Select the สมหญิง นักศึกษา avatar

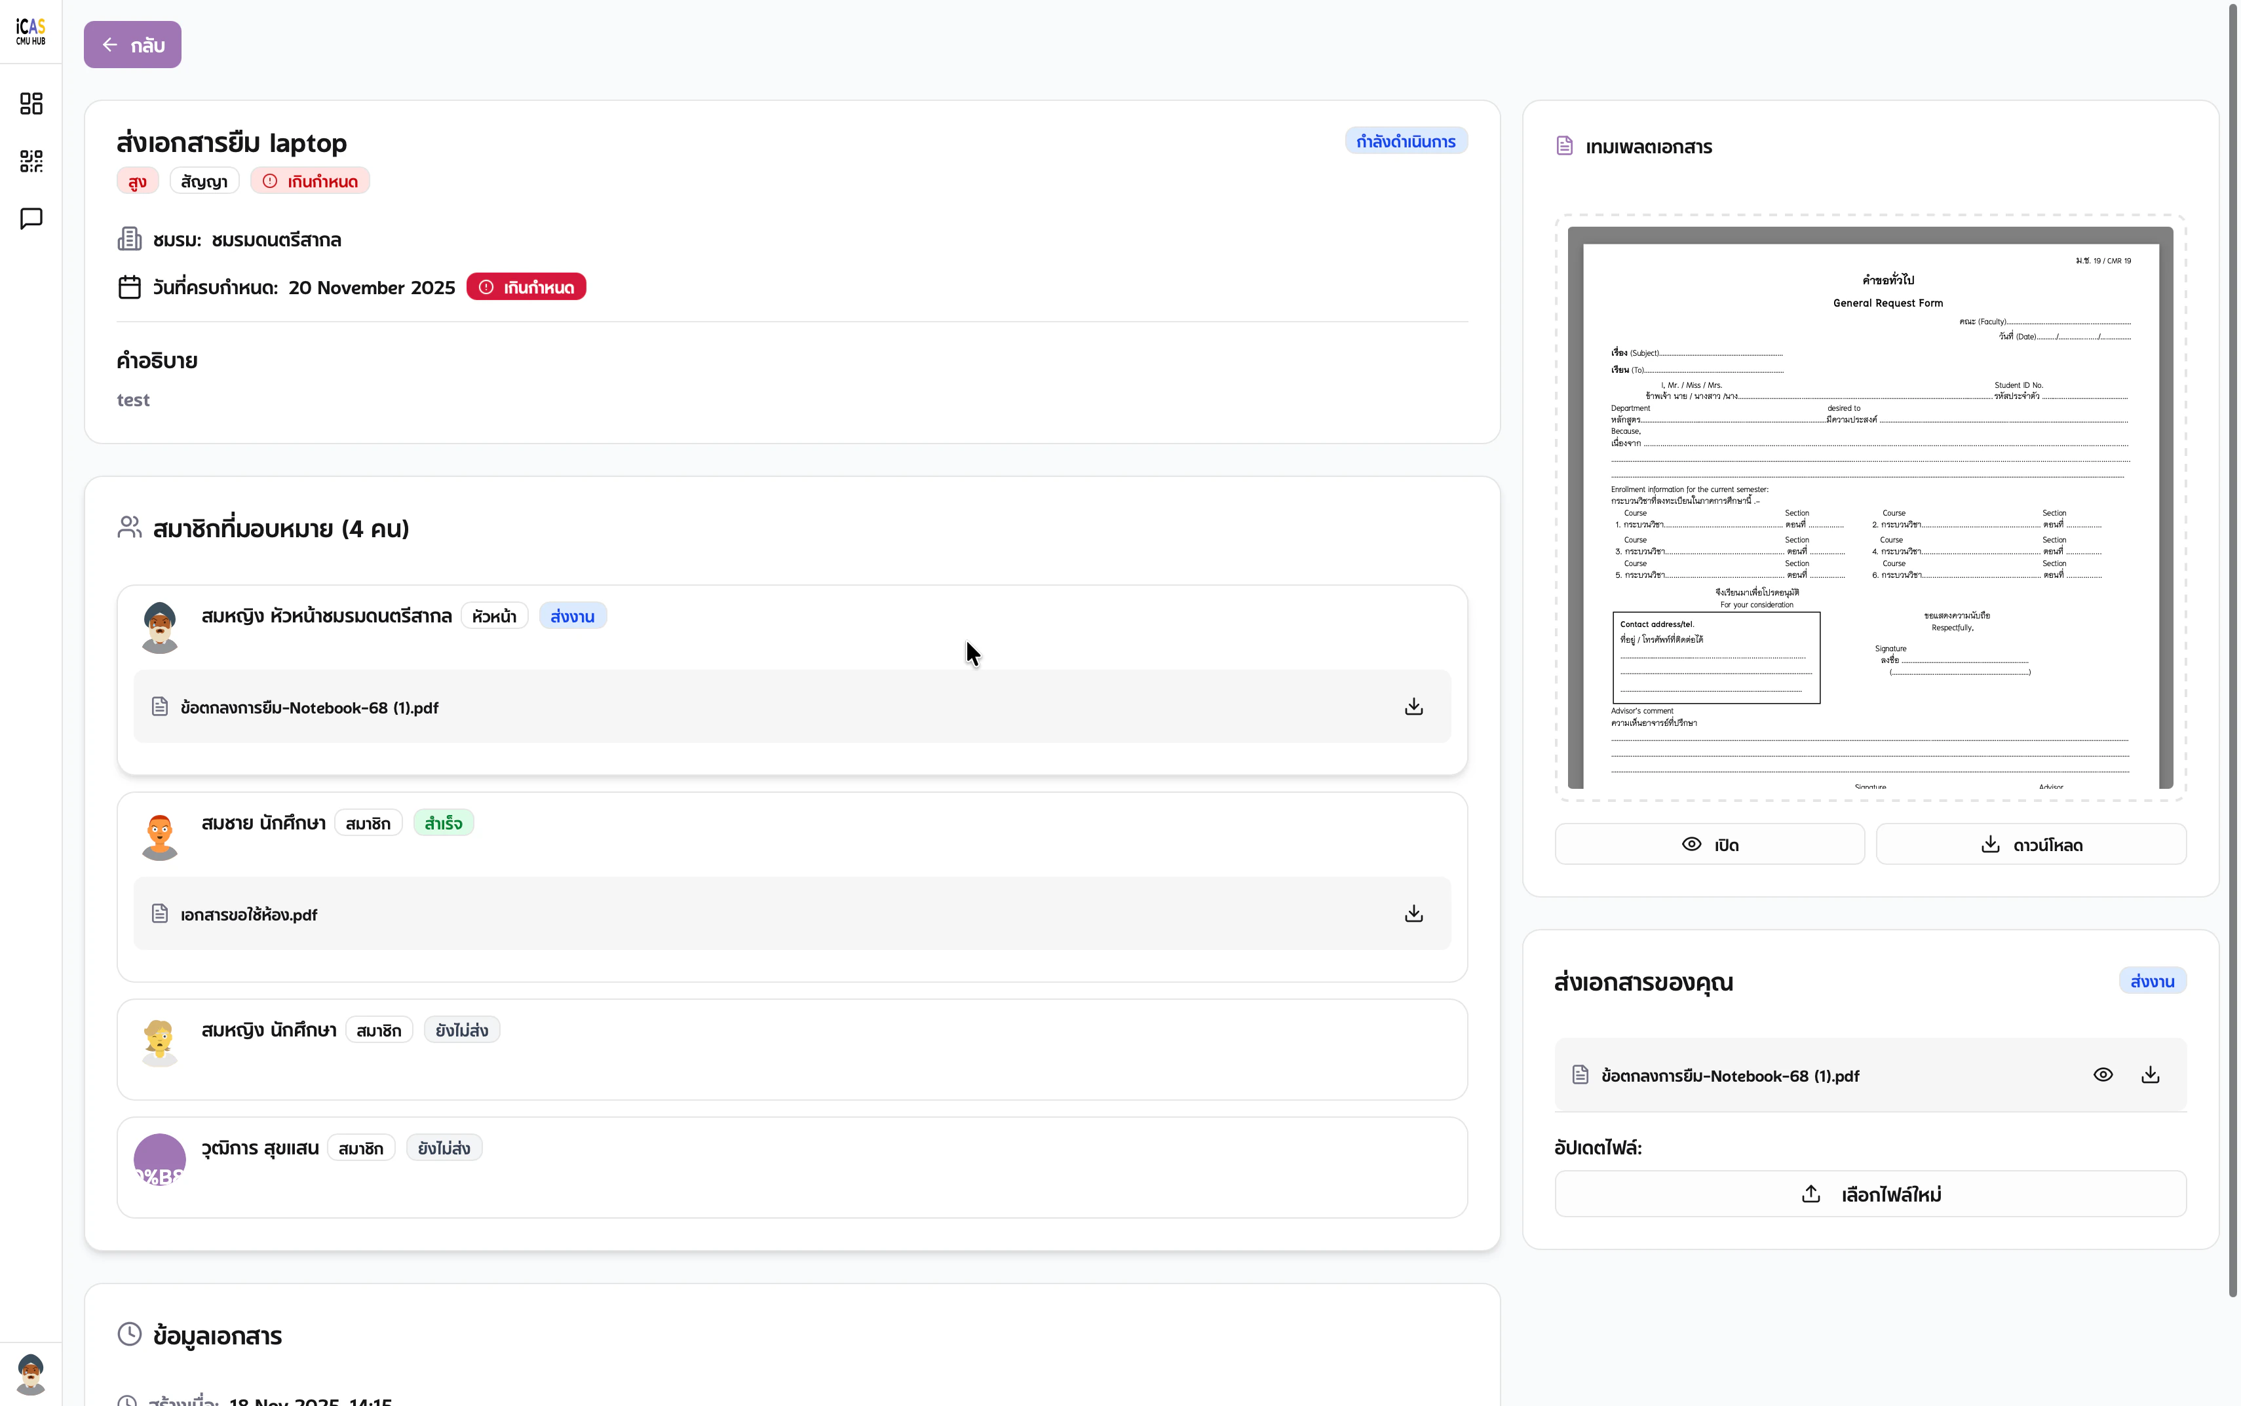(160, 1042)
